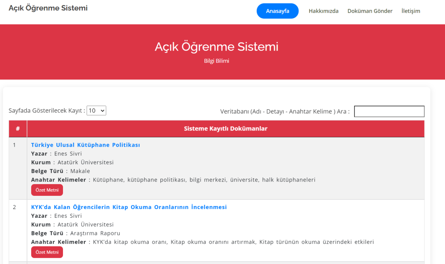
Task: Click the '#' column header
Action: click(17, 128)
